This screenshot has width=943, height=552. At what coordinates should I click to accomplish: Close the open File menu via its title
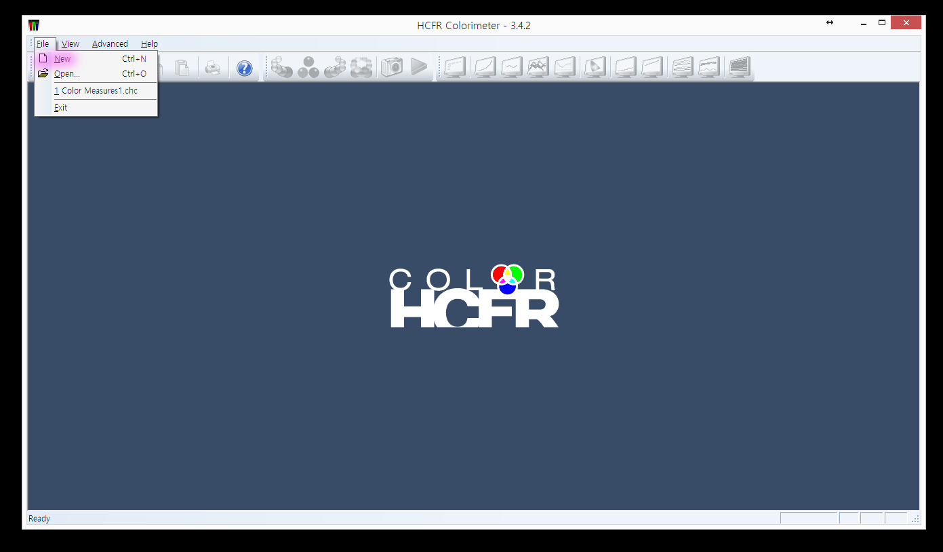click(43, 44)
